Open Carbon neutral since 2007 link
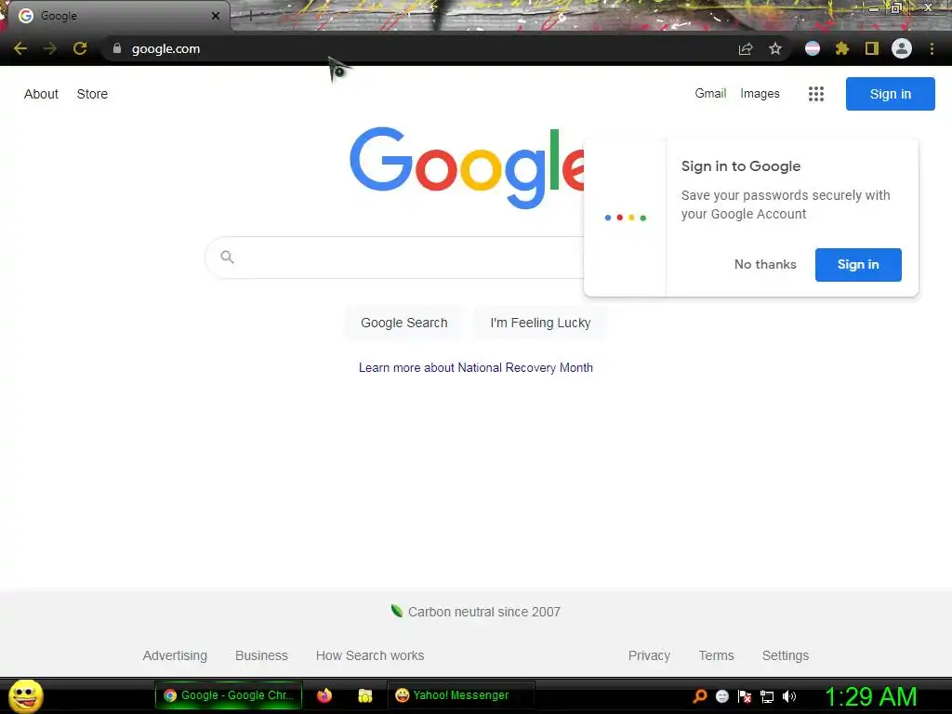The width and height of the screenshot is (952, 714). [x=483, y=612]
